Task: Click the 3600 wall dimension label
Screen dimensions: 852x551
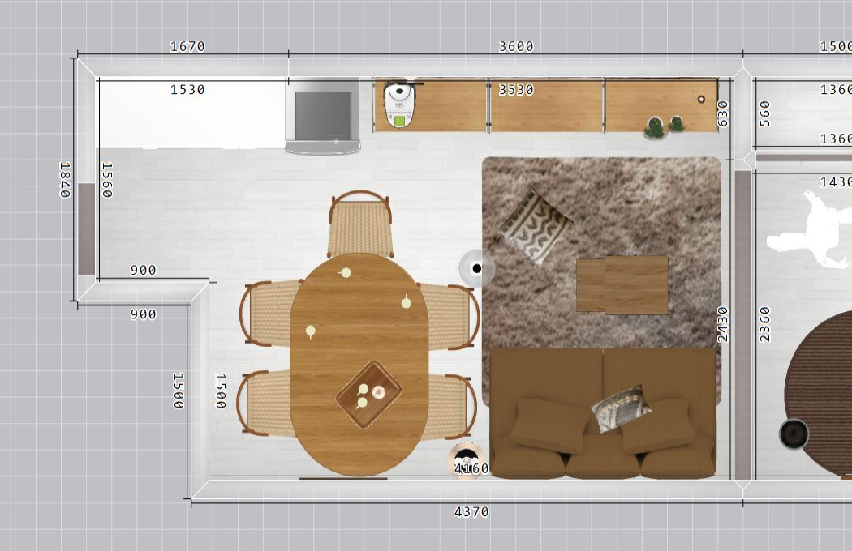Action: pyautogui.click(x=516, y=47)
